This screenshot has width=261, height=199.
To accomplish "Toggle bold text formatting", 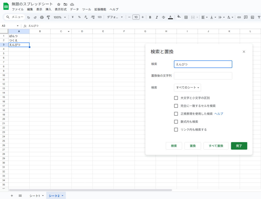I will tap(150, 17).
